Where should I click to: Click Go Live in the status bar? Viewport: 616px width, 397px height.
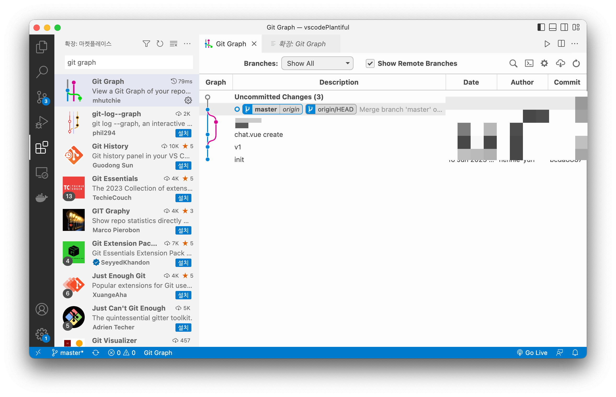coord(532,353)
